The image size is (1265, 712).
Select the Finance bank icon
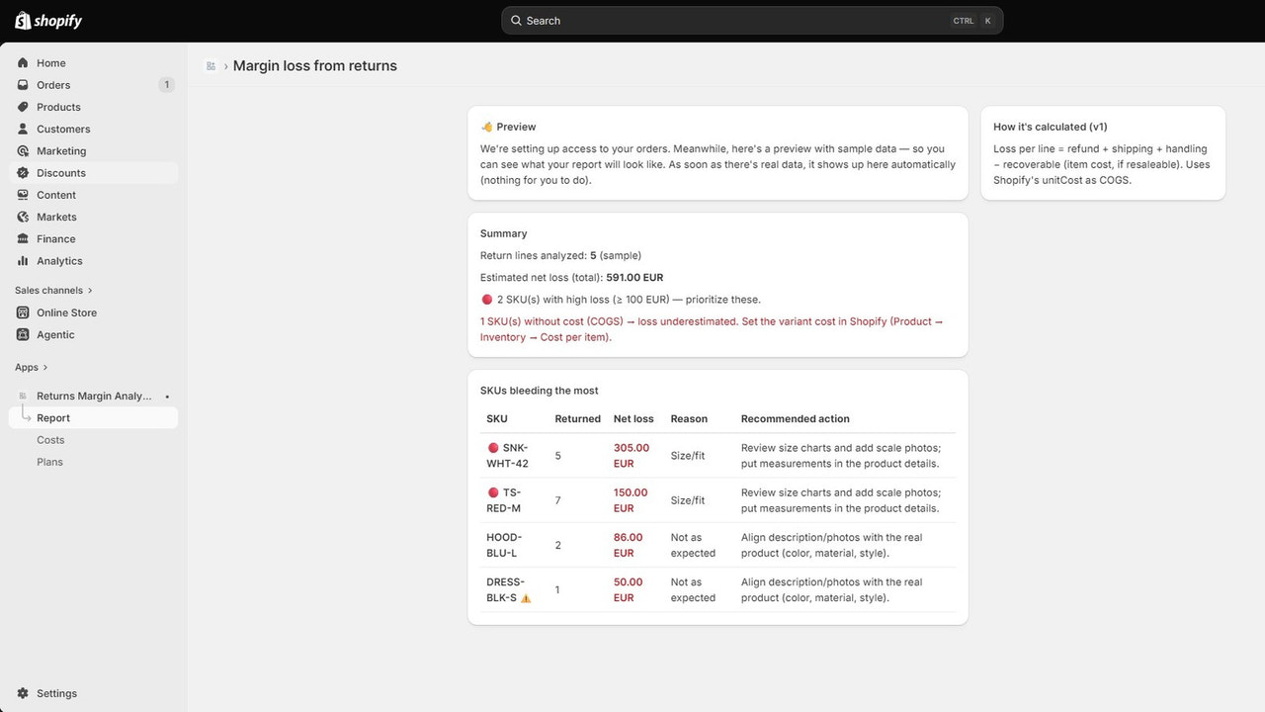point(23,239)
